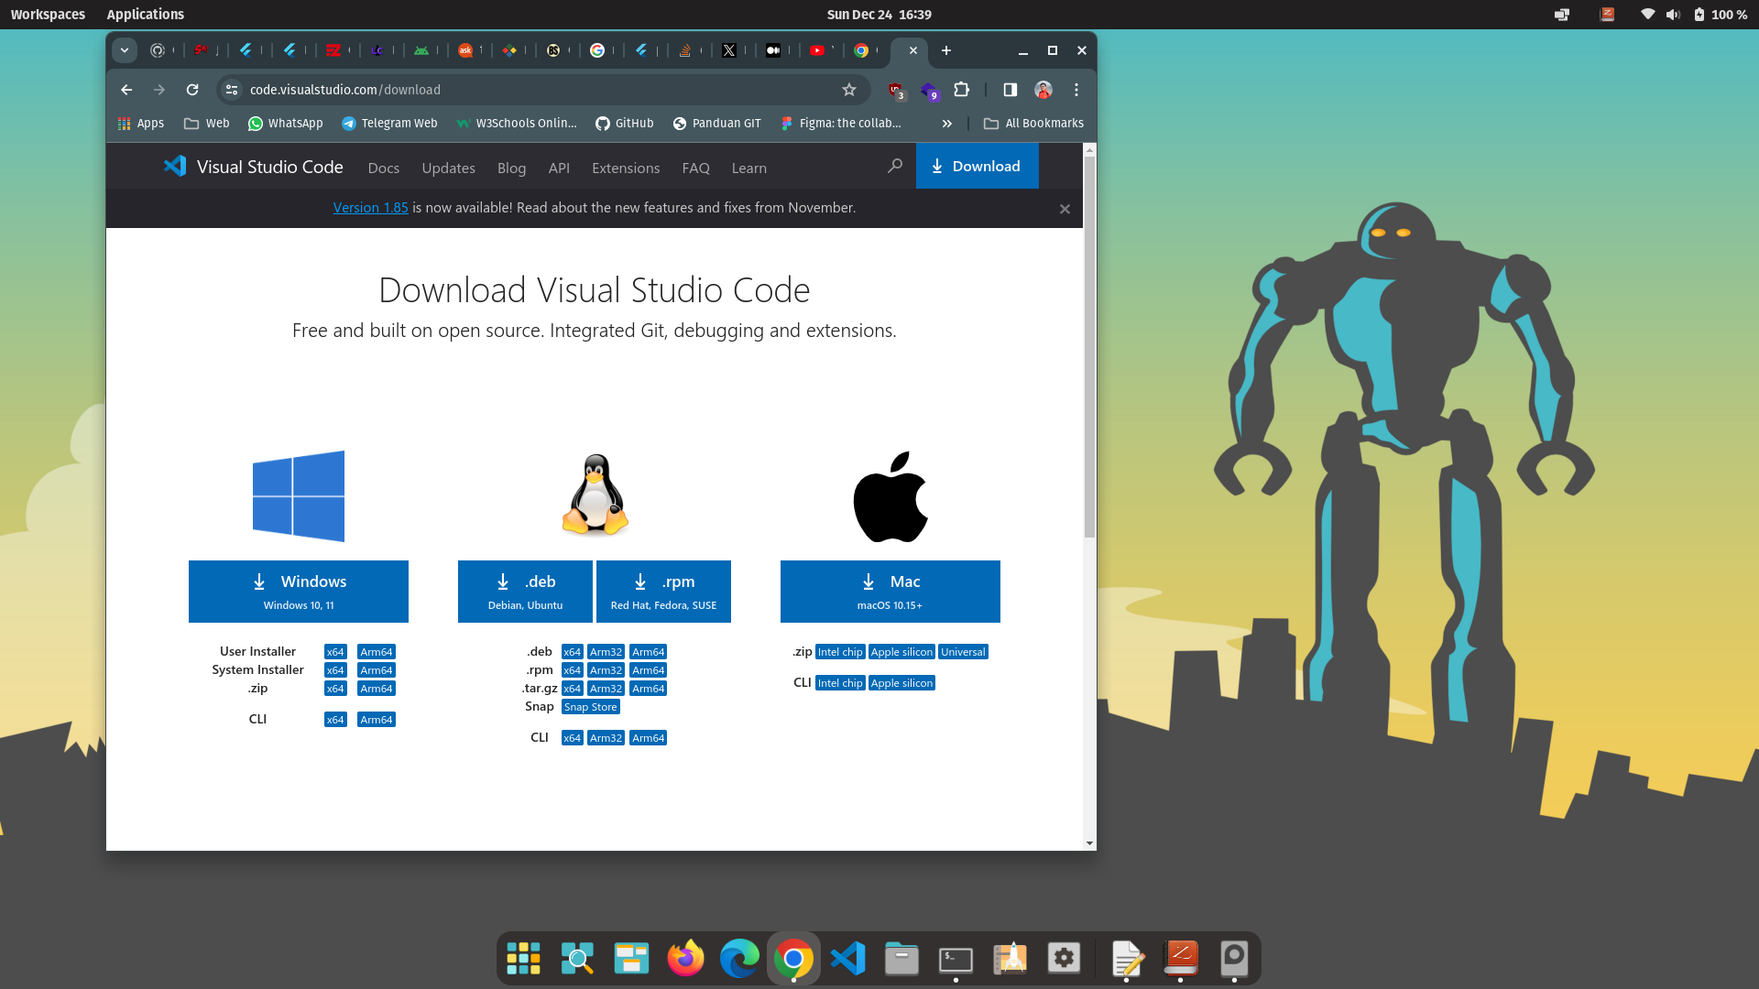1759x989 pixels.
Task: Open the Apps shortcut in bookmarks bar
Action: tap(141, 124)
